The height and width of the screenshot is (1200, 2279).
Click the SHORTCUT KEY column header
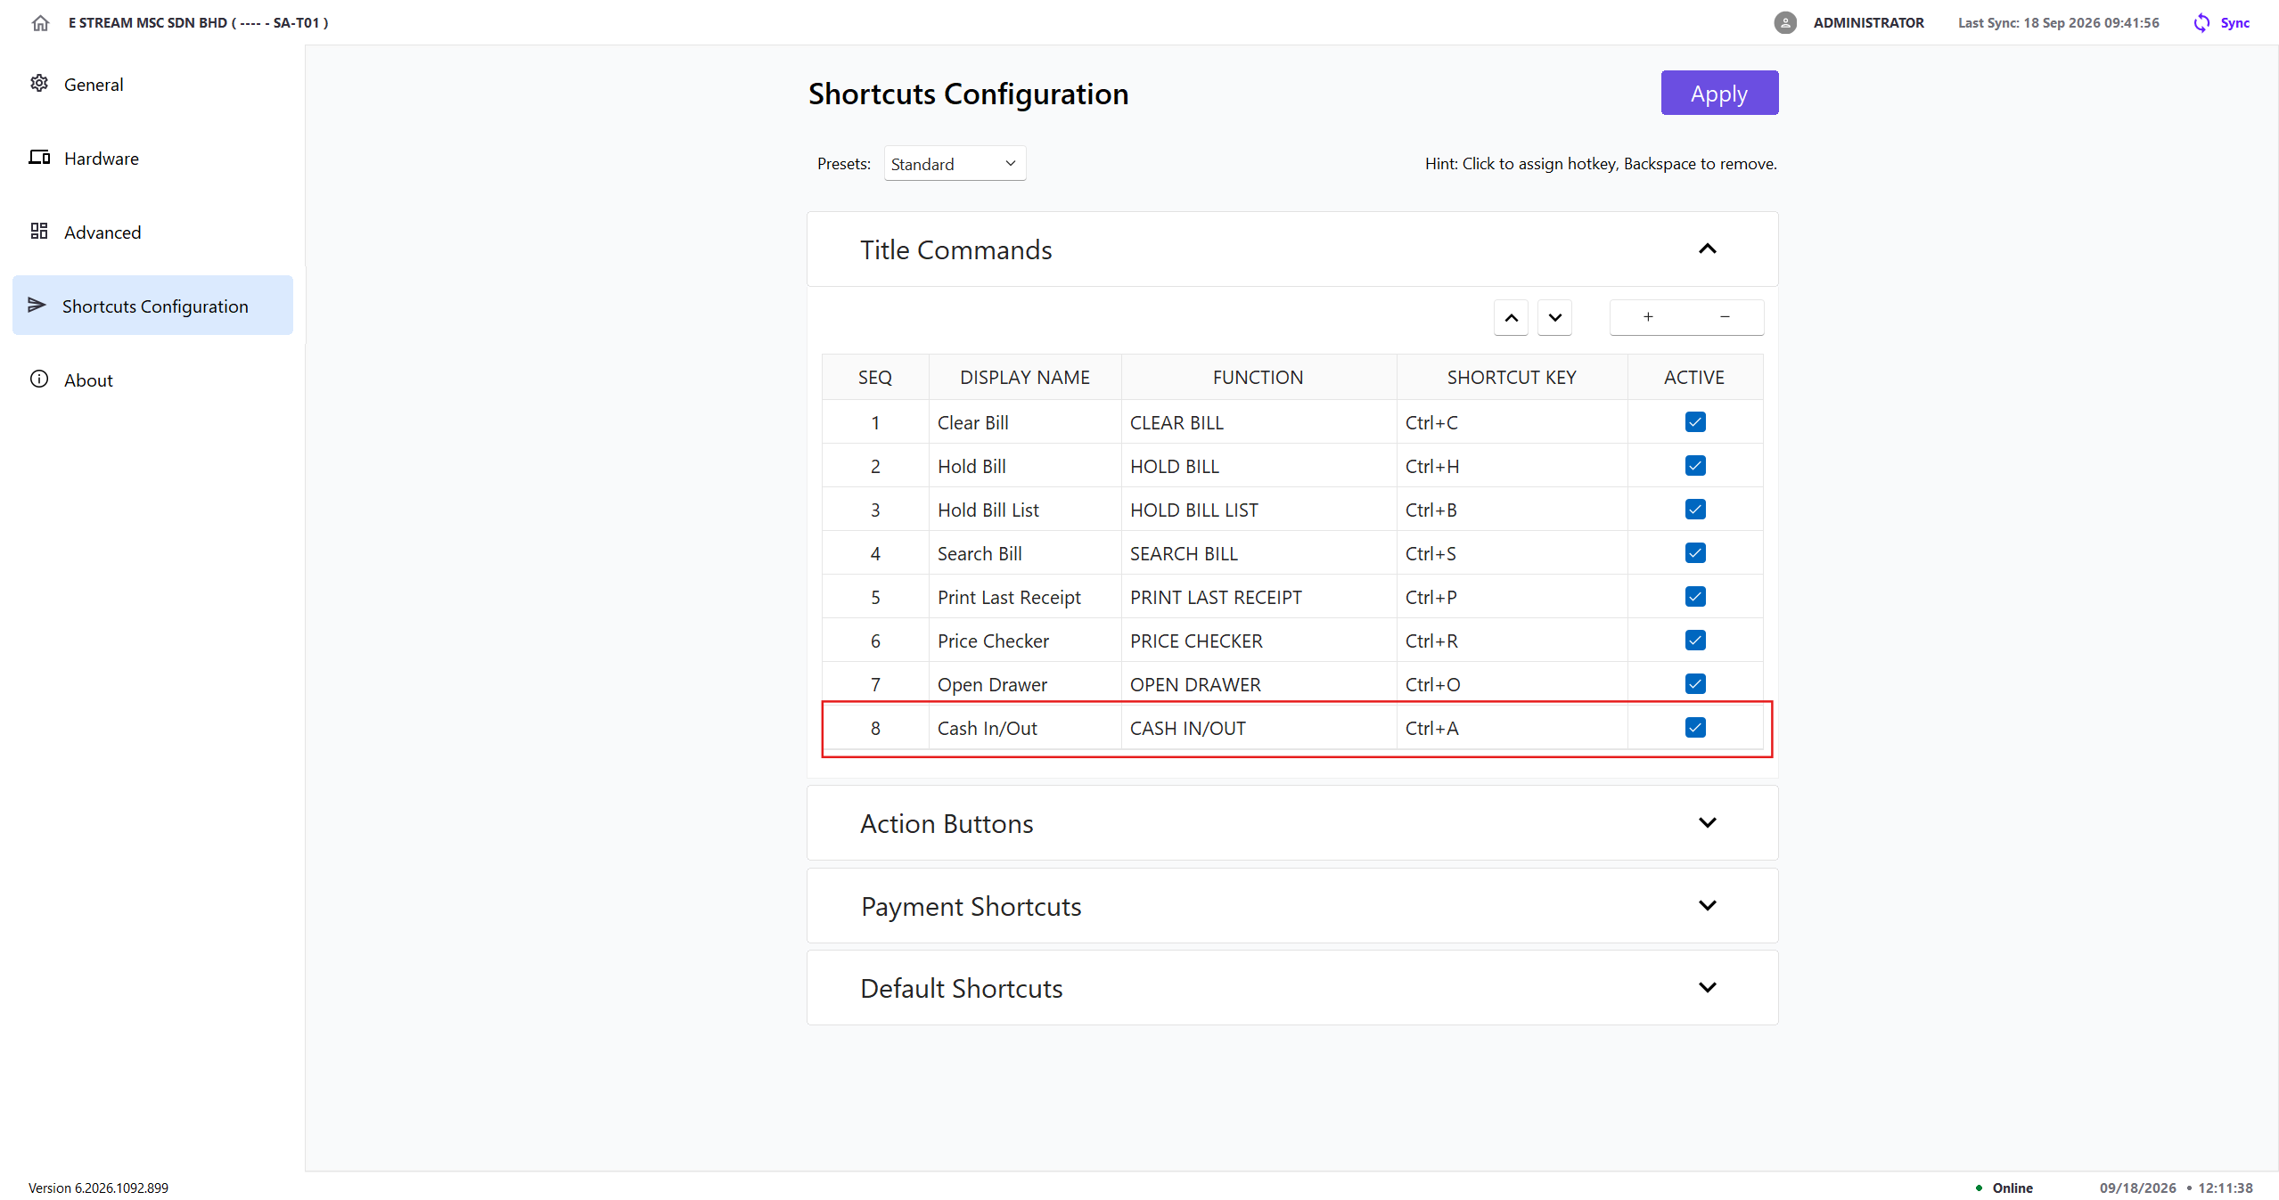coord(1512,377)
